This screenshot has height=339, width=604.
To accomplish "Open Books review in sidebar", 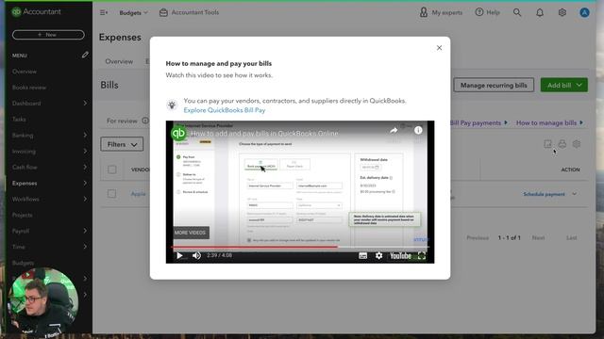I will (29, 88).
